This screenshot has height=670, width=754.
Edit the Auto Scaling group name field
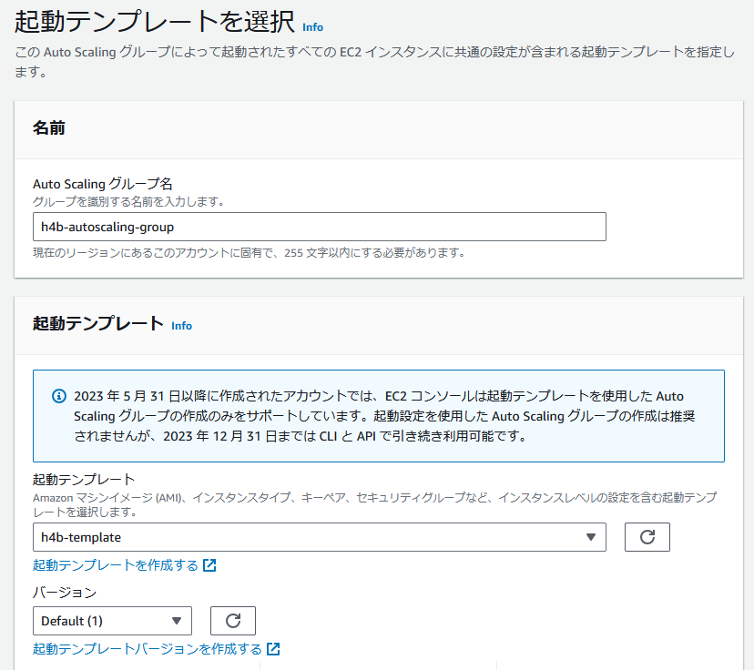click(320, 227)
